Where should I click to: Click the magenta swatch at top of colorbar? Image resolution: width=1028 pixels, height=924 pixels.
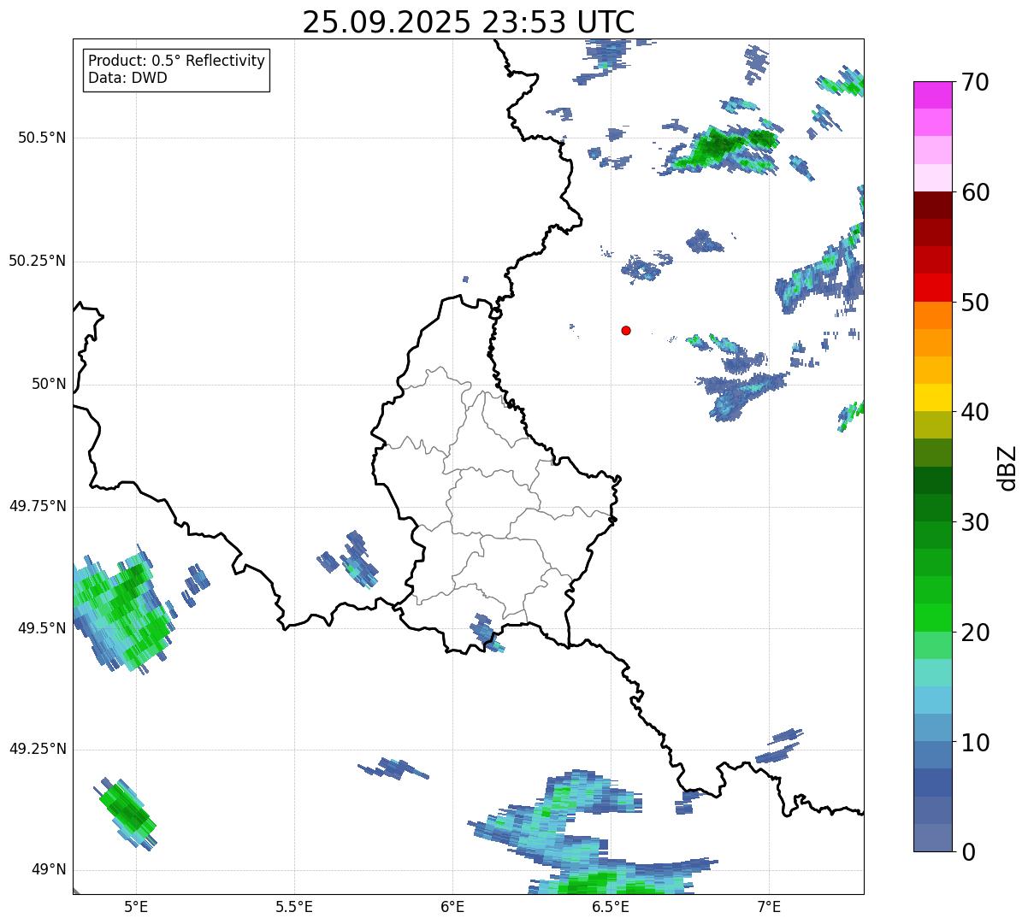(933, 95)
